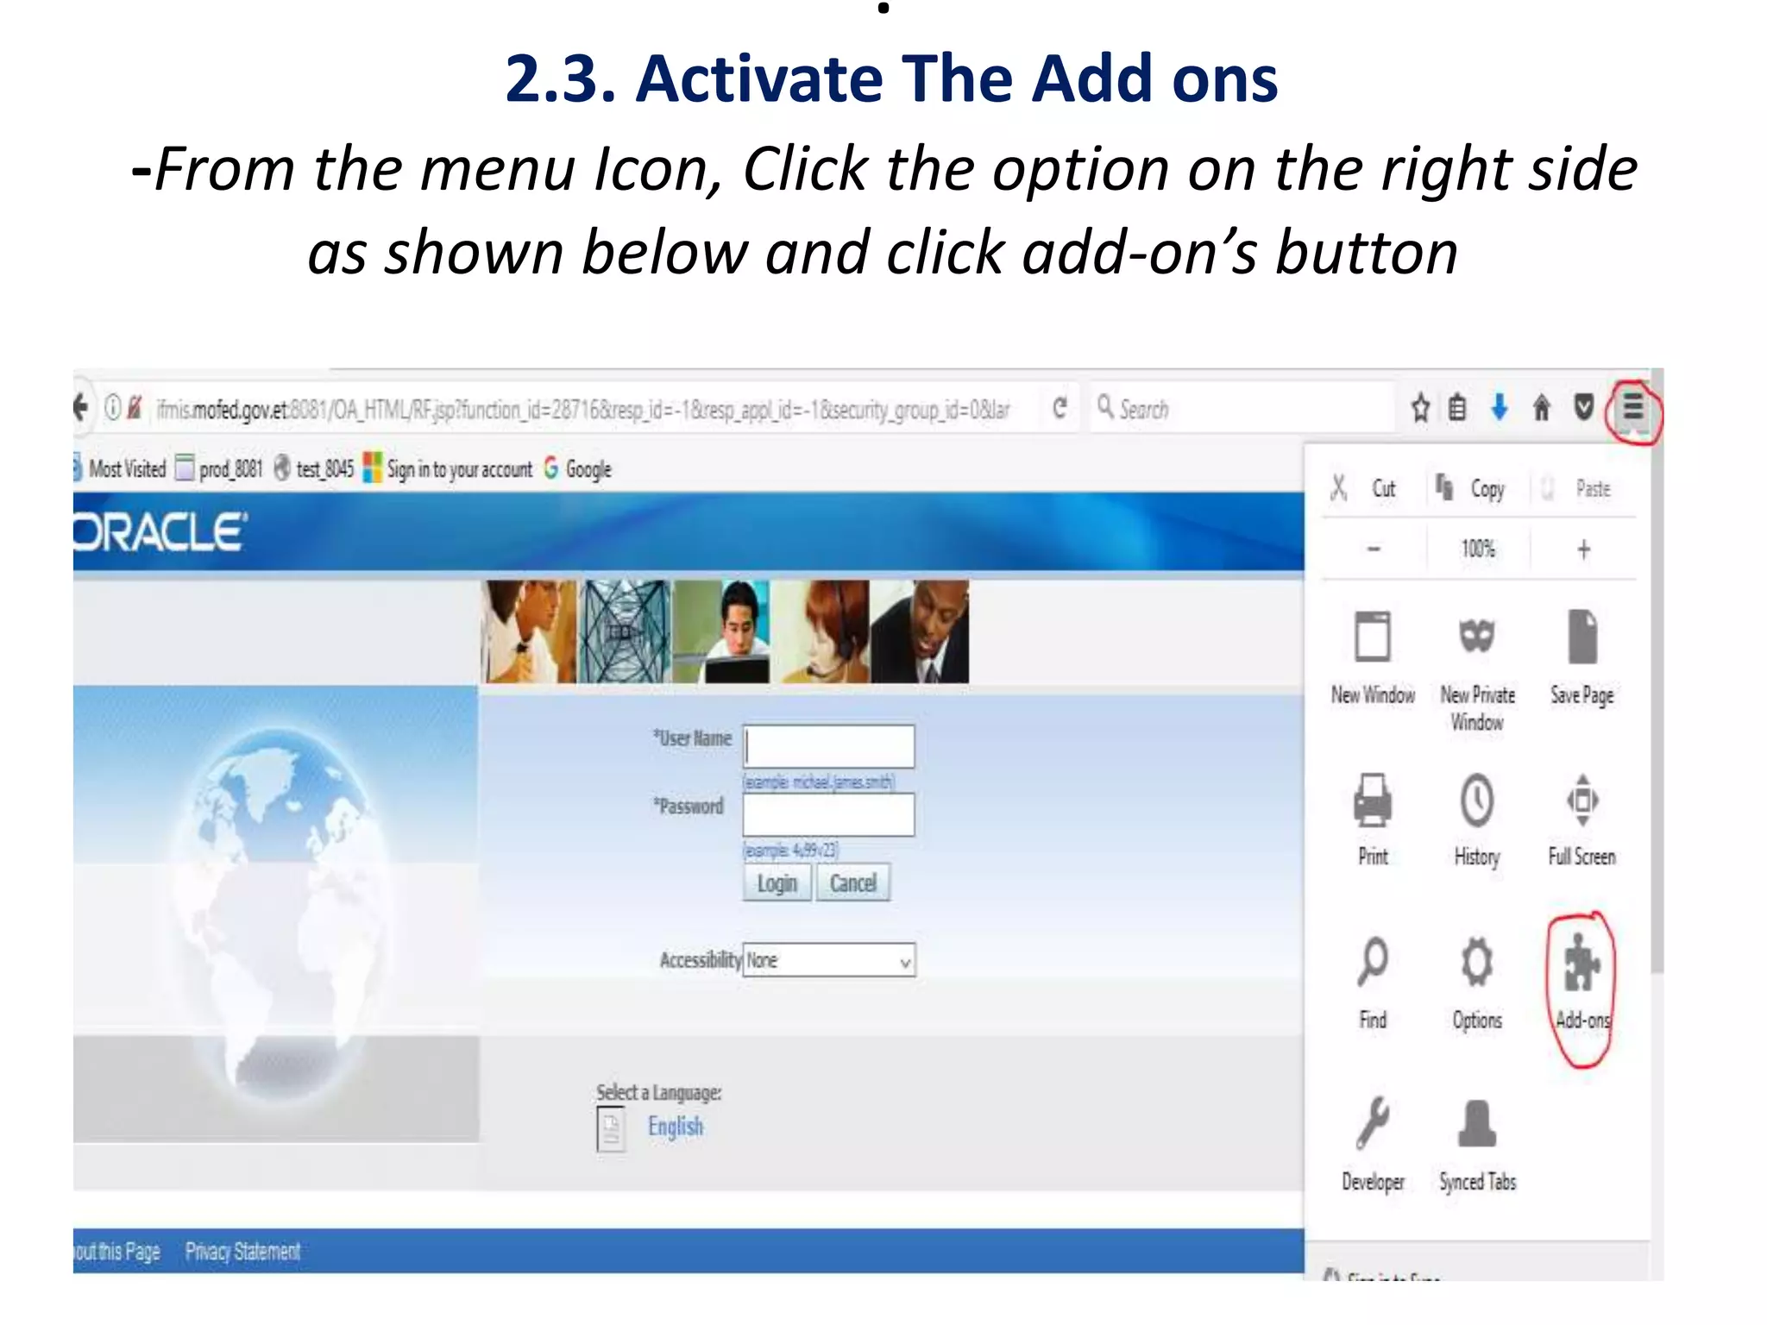Click Copy in the menu panel

coord(1475,489)
